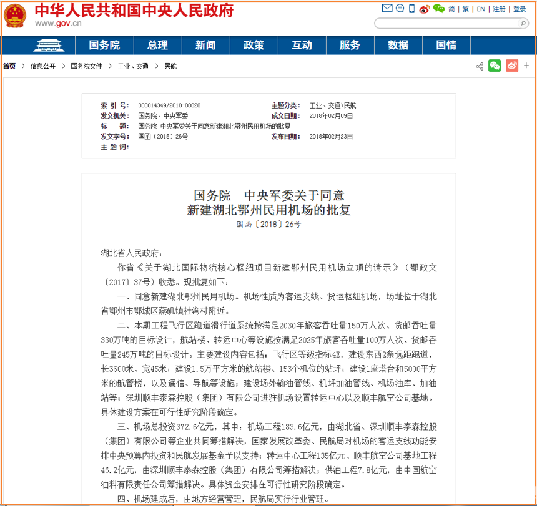
Task: Click 主题分类 value 工业、交通\民航
Action: coord(333,105)
